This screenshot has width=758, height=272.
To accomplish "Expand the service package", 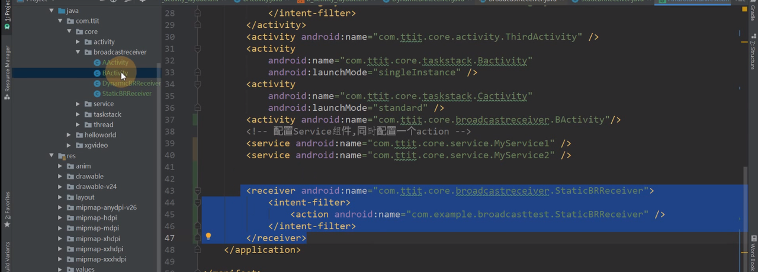I will coord(78,104).
